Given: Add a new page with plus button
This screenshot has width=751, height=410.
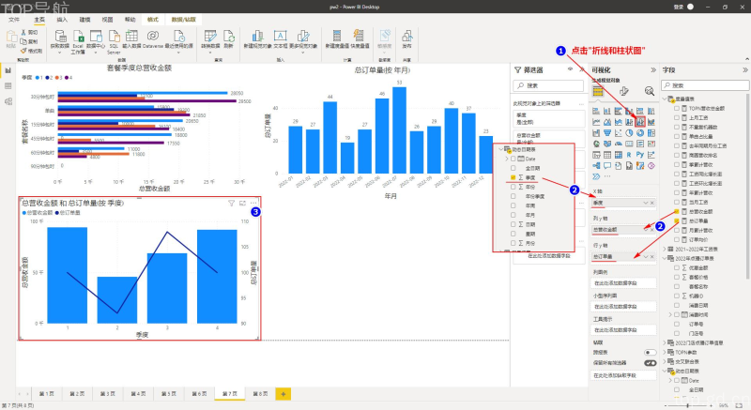Looking at the screenshot, I should [284, 394].
